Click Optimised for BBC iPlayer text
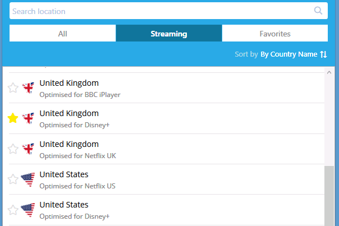 coord(80,95)
